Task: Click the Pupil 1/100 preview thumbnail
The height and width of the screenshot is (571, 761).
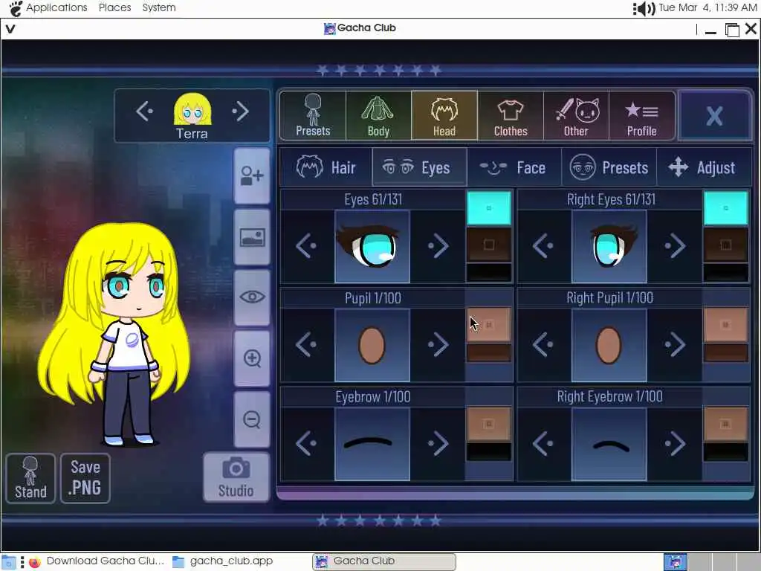Action: point(372,345)
